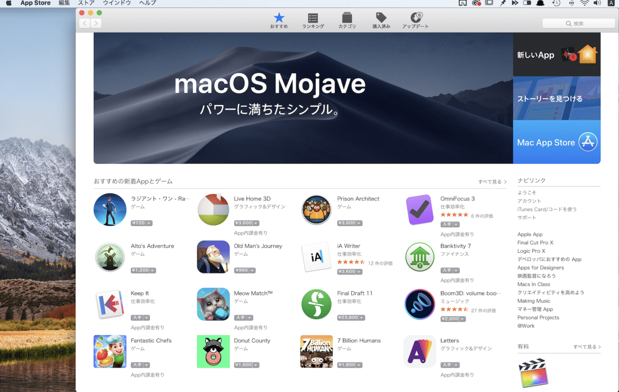This screenshot has width=619, height=392.
Task: Click the ¥3,600 price button for Live Home 3D
Action: (247, 223)
